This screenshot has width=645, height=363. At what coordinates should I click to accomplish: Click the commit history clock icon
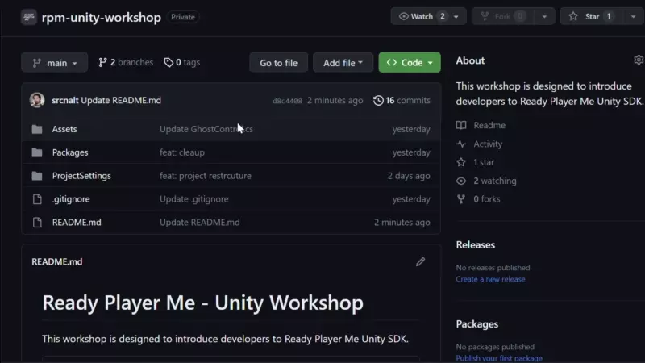click(x=378, y=100)
